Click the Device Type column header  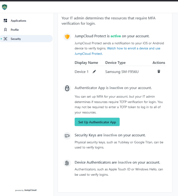pyautogui.click(x=115, y=63)
